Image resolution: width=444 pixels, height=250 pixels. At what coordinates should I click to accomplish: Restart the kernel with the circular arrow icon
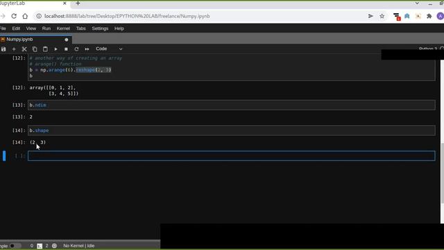(76, 49)
